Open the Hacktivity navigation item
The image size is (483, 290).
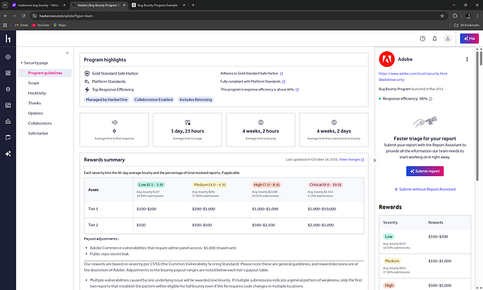pyautogui.click(x=37, y=93)
